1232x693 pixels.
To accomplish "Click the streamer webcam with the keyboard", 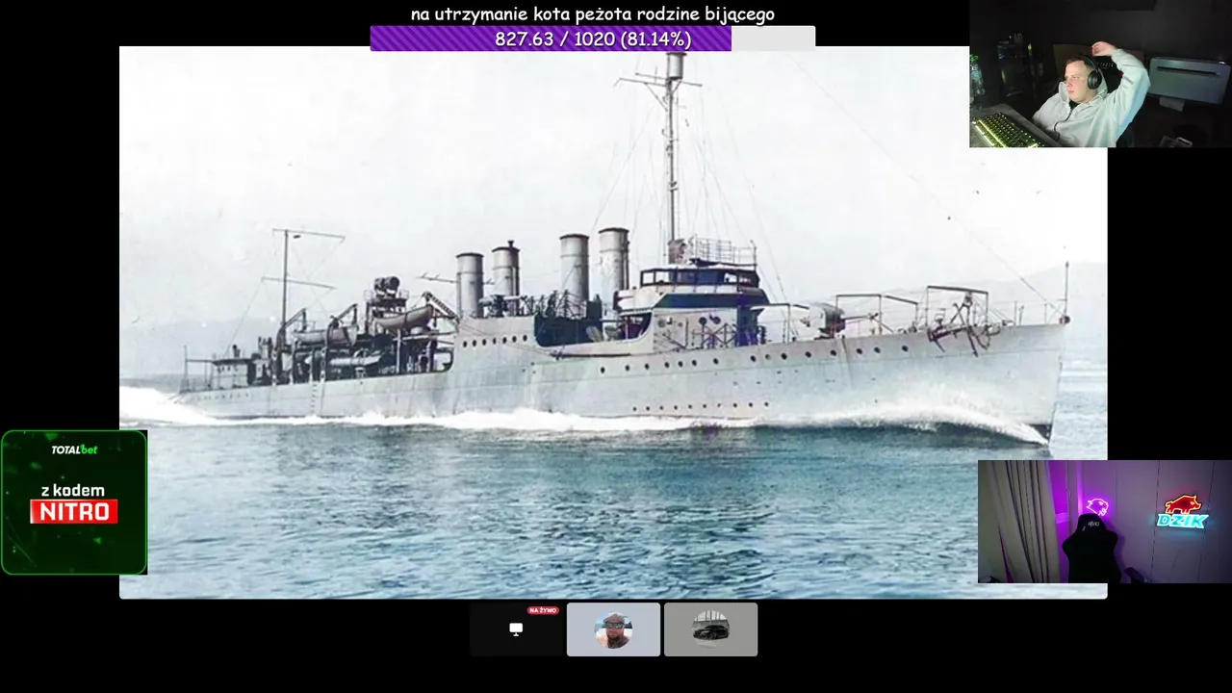I will 1100,74.
